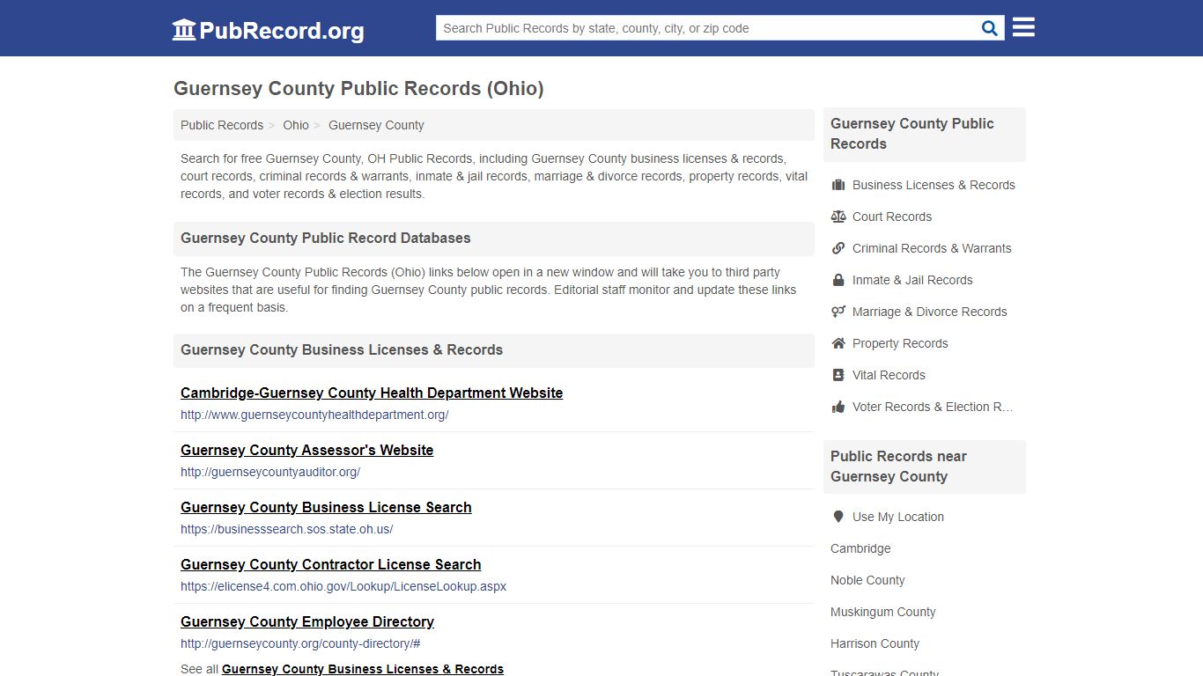Open Muskingum County nearby records
1203x676 pixels.
click(x=882, y=612)
